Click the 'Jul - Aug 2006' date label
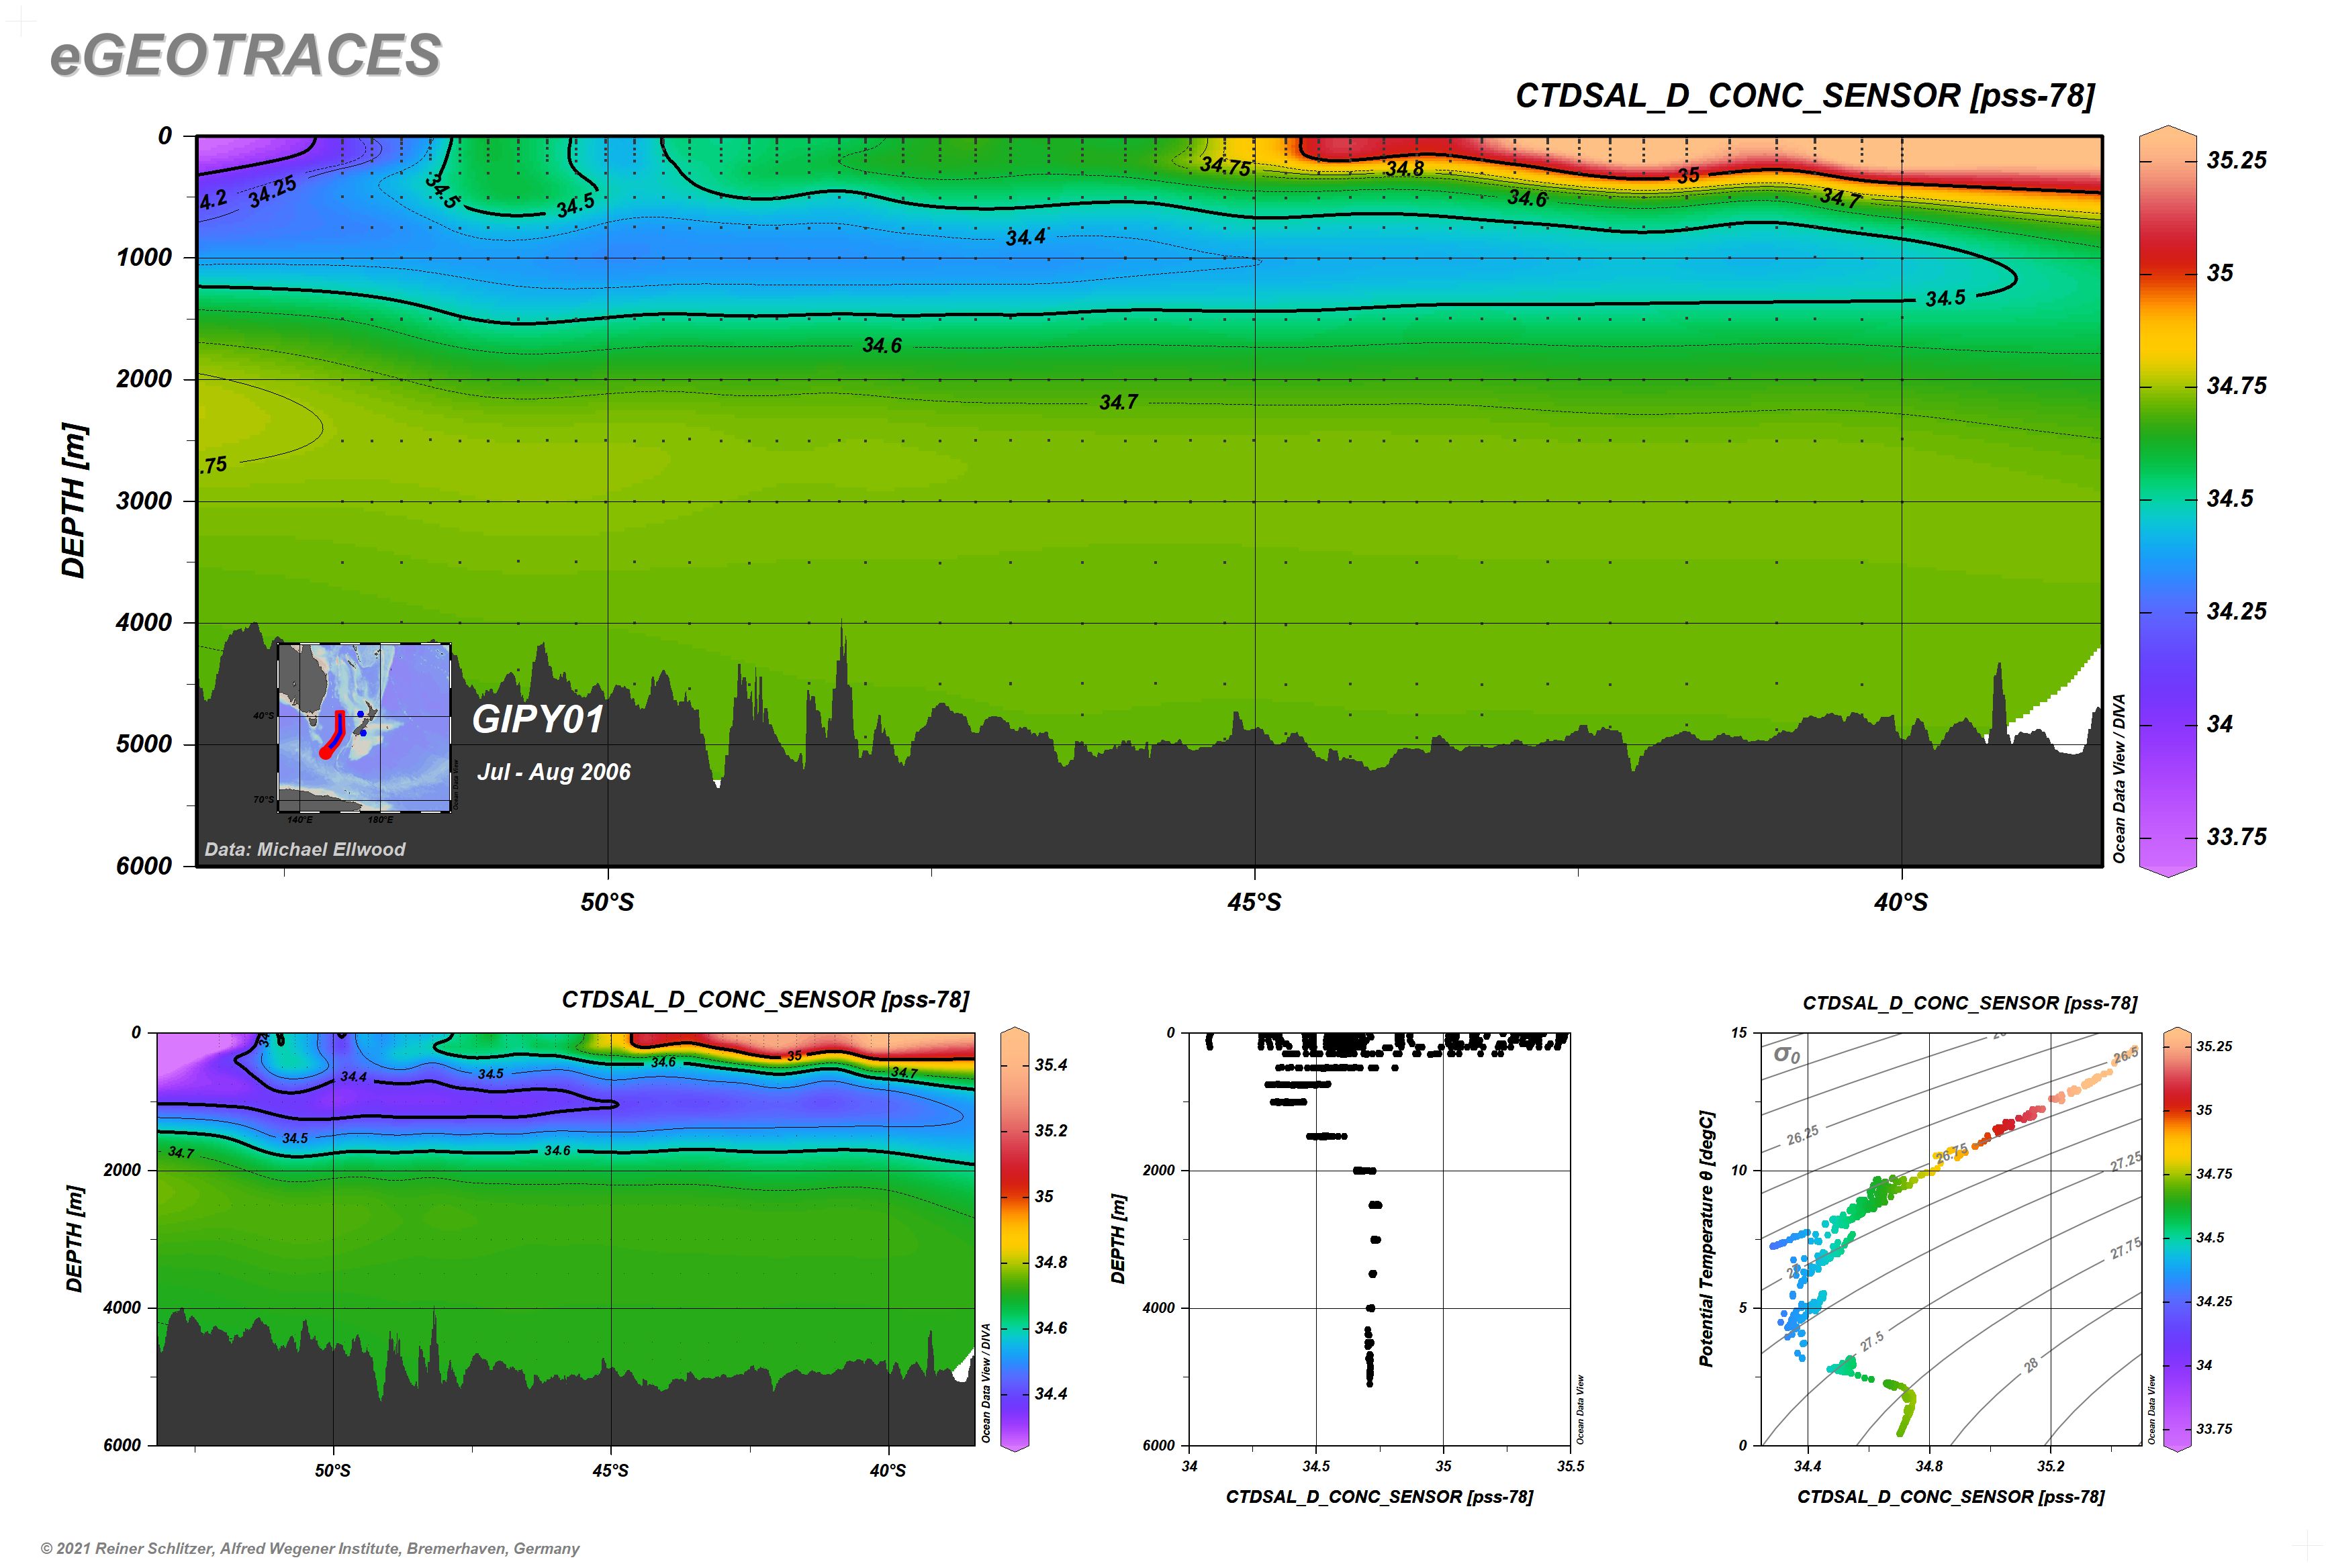This screenshot has width=2328, height=1568. click(x=553, y=772)
